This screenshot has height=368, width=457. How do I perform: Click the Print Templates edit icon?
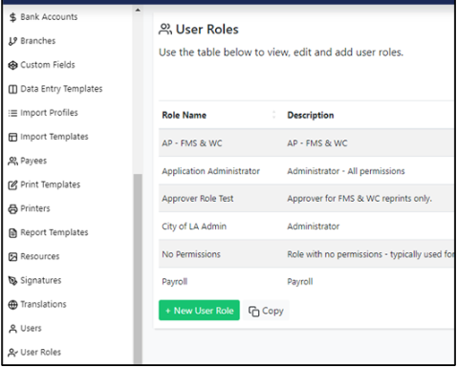click(12, 184)
